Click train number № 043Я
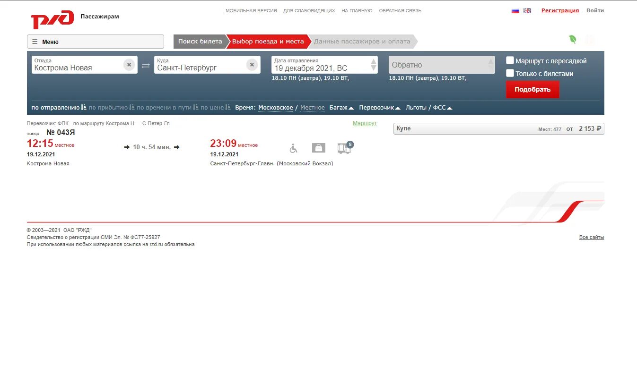 (61, 132)
